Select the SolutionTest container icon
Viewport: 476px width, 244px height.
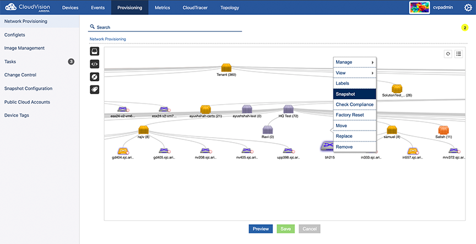[397, 89]
